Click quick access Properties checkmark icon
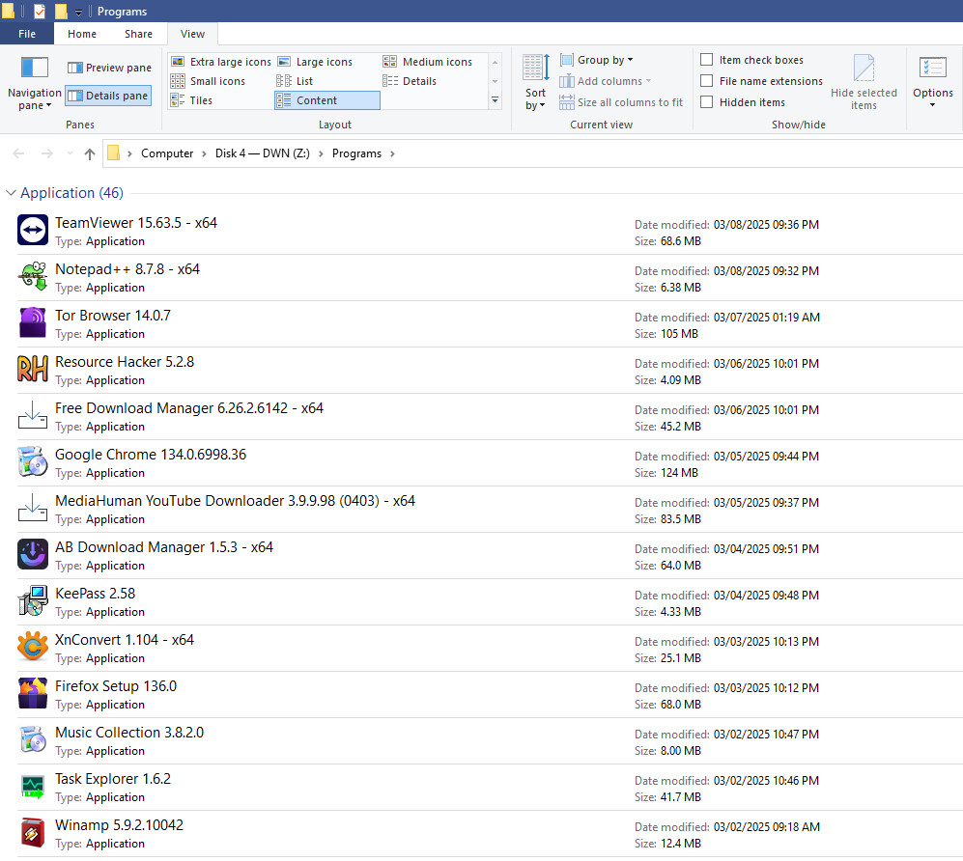Image resolution: width=963 pixels, height=861 pixels. click(x=40, y=11)
